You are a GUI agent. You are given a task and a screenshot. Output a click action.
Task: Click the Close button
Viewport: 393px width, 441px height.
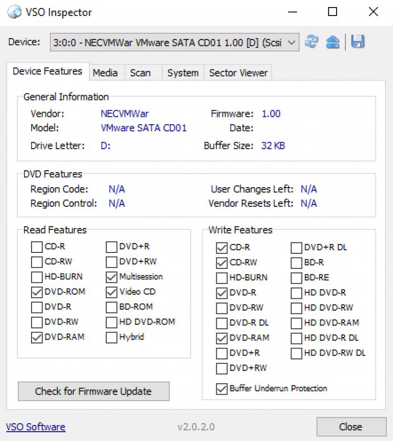pyautogui.click(x=351, y=426)
